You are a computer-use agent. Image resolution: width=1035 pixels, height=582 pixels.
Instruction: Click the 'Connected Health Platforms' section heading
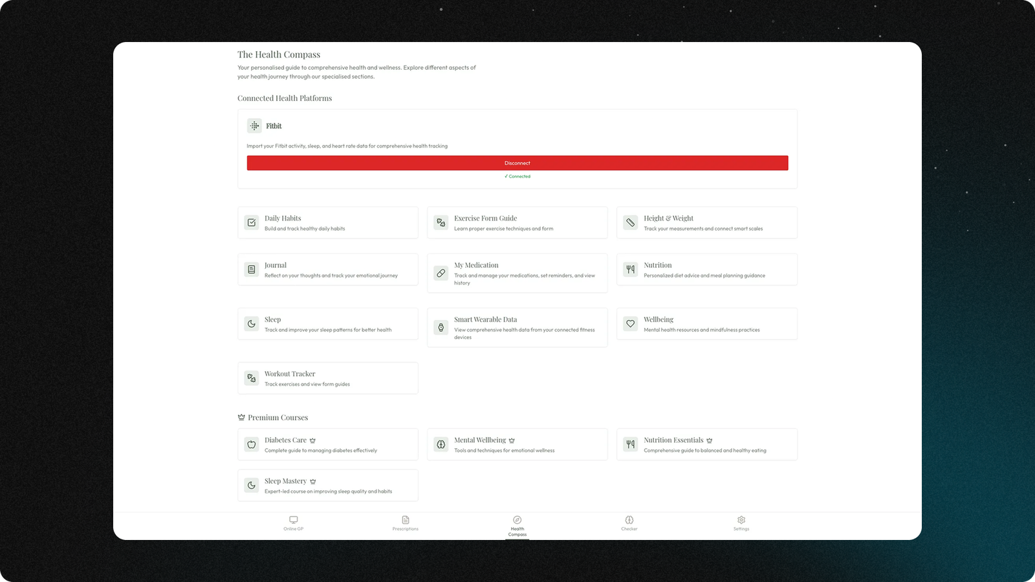285,98
